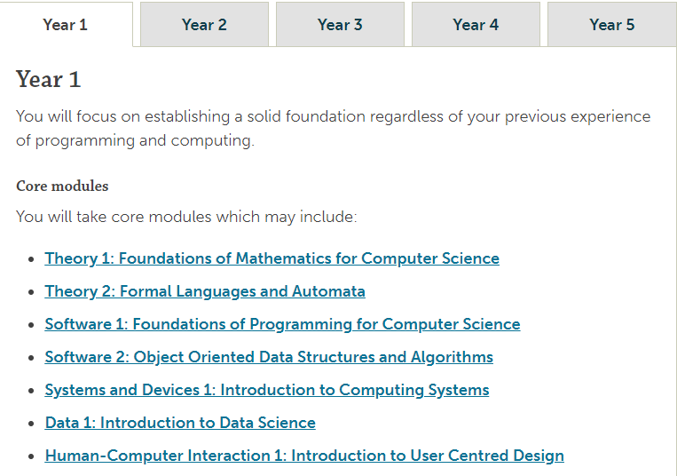The height and width of the screenshot is (476, 677).
Task: Click the bullet beside Human-Computer Interaction link
Action: coord(31,456)
